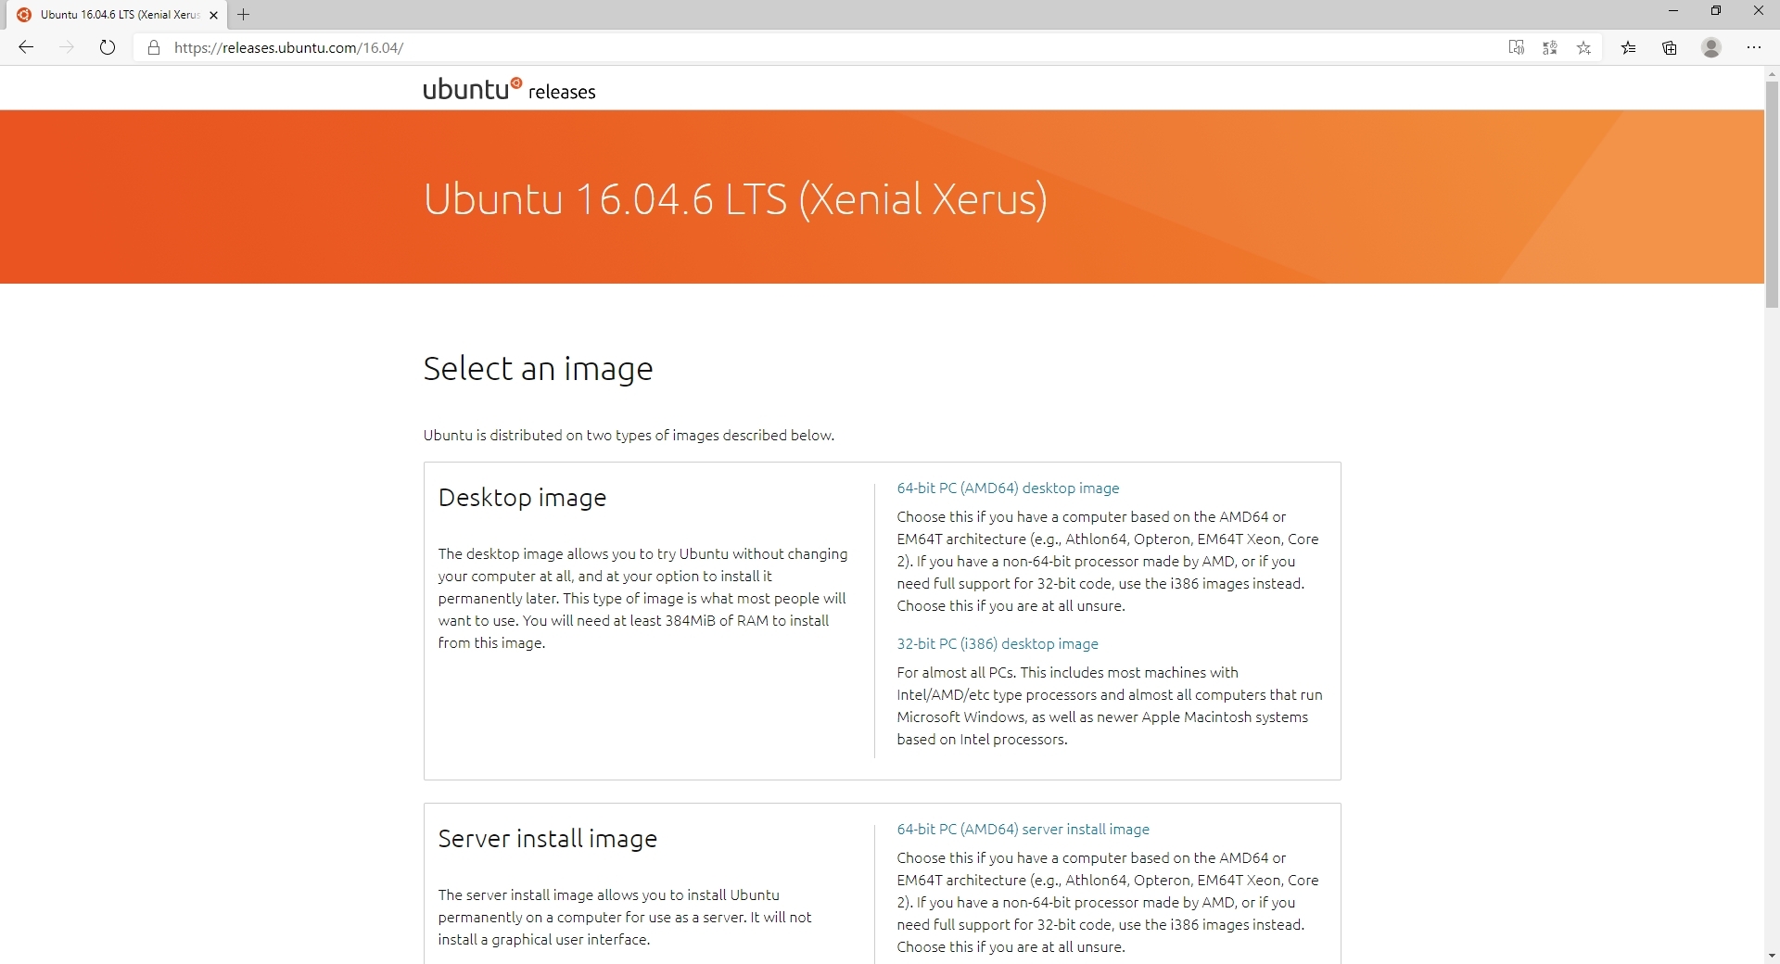The image size is (1780, 964).
Task: Click the ubuntu releases logo
Action: (x=509, y=89)
